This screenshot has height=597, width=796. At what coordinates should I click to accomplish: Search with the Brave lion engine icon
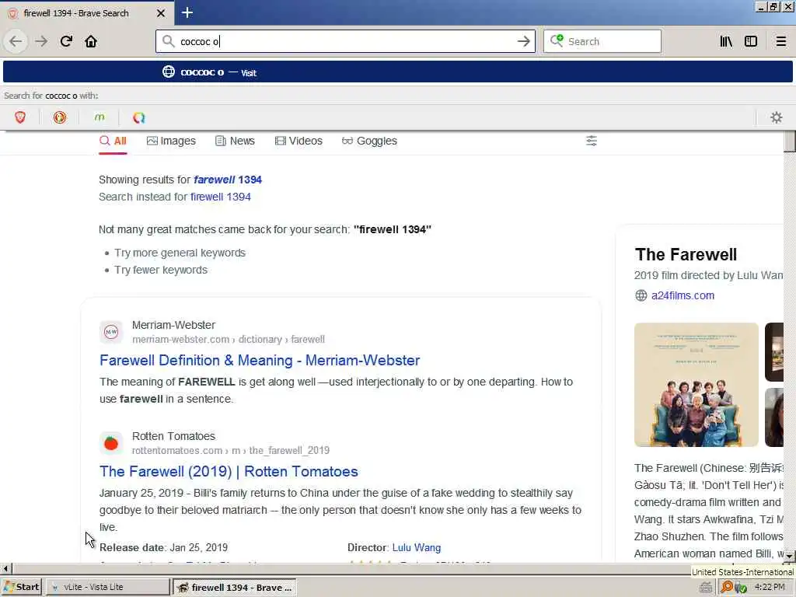[x=20, y=118]
